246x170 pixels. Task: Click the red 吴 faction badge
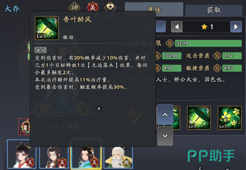coord(92,7)
